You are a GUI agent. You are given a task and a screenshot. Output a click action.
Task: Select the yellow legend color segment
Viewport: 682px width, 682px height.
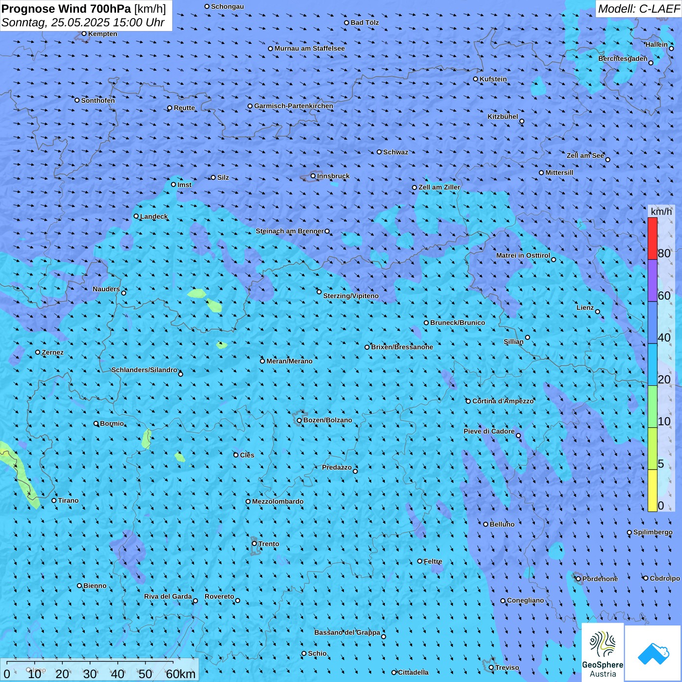[652, 491]
